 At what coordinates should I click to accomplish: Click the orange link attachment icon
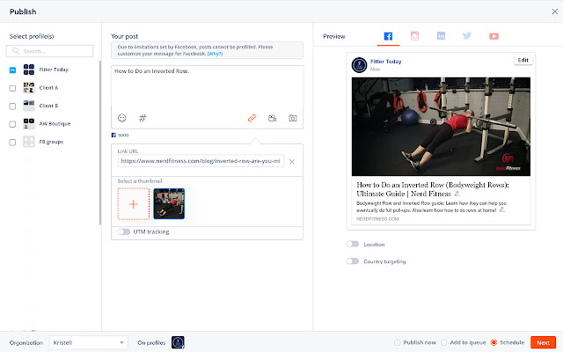pyautogui.click(x=252, y=118)
